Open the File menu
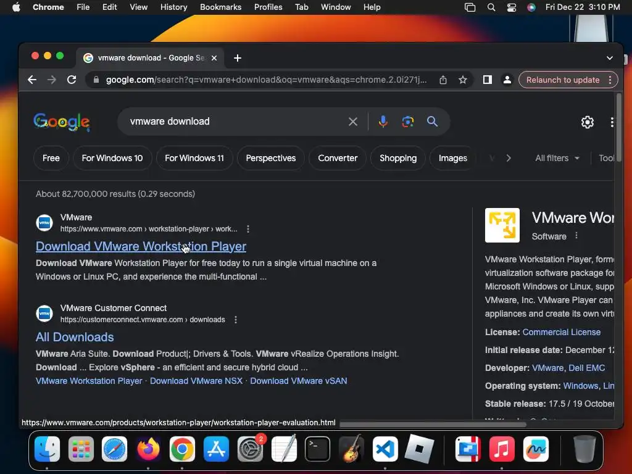Image resolution: width=632 pixels, height=474 pixels. tap(83, 7)
